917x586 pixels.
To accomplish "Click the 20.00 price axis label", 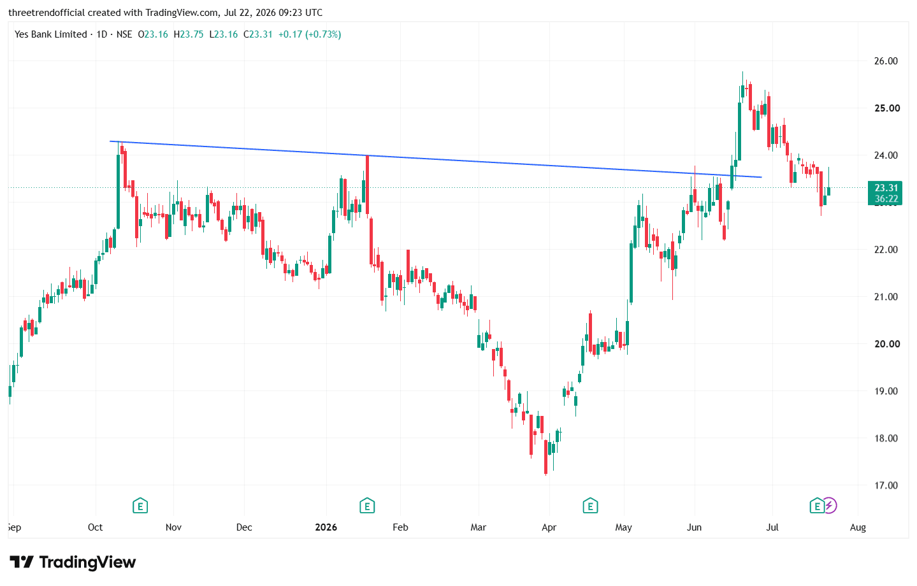I will point(887,344).
